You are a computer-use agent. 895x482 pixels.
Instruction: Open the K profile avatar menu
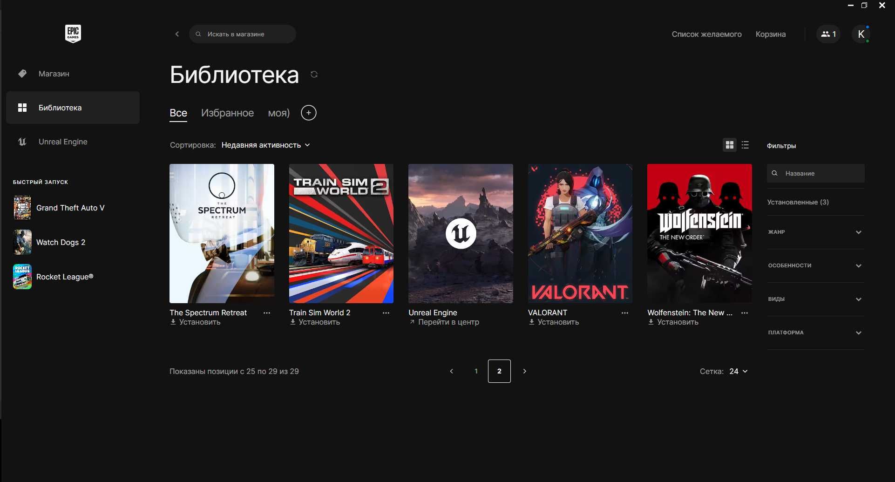click(861, 34)
